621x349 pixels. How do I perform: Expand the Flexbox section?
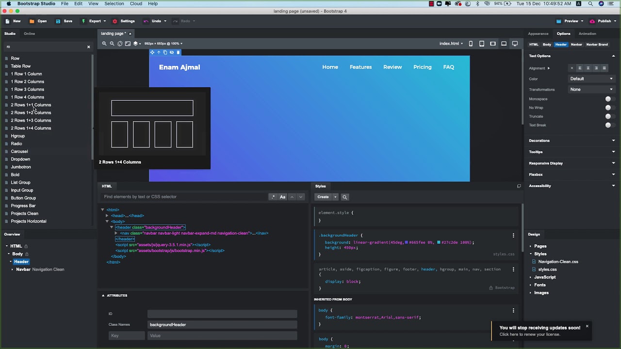[572, 174]
